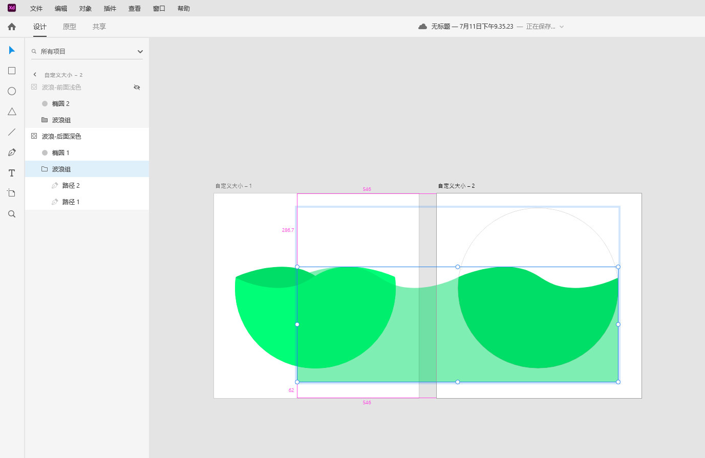Go back from 自定义大小 – 2 layer list
The width and height of the screenshot is (705, 458).
click(35, 75)
